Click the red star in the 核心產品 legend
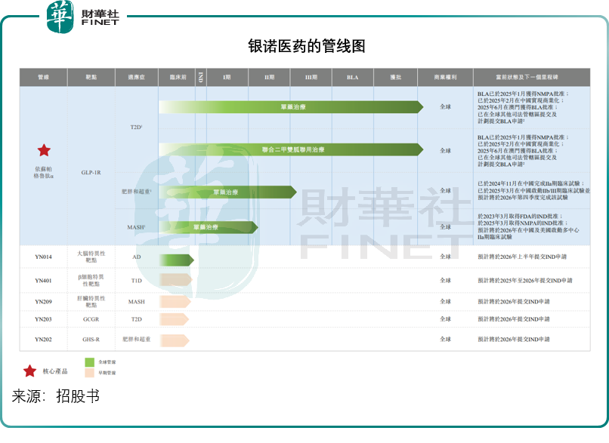The height and width of the screenshot is (443, 609). pos(30,371)
